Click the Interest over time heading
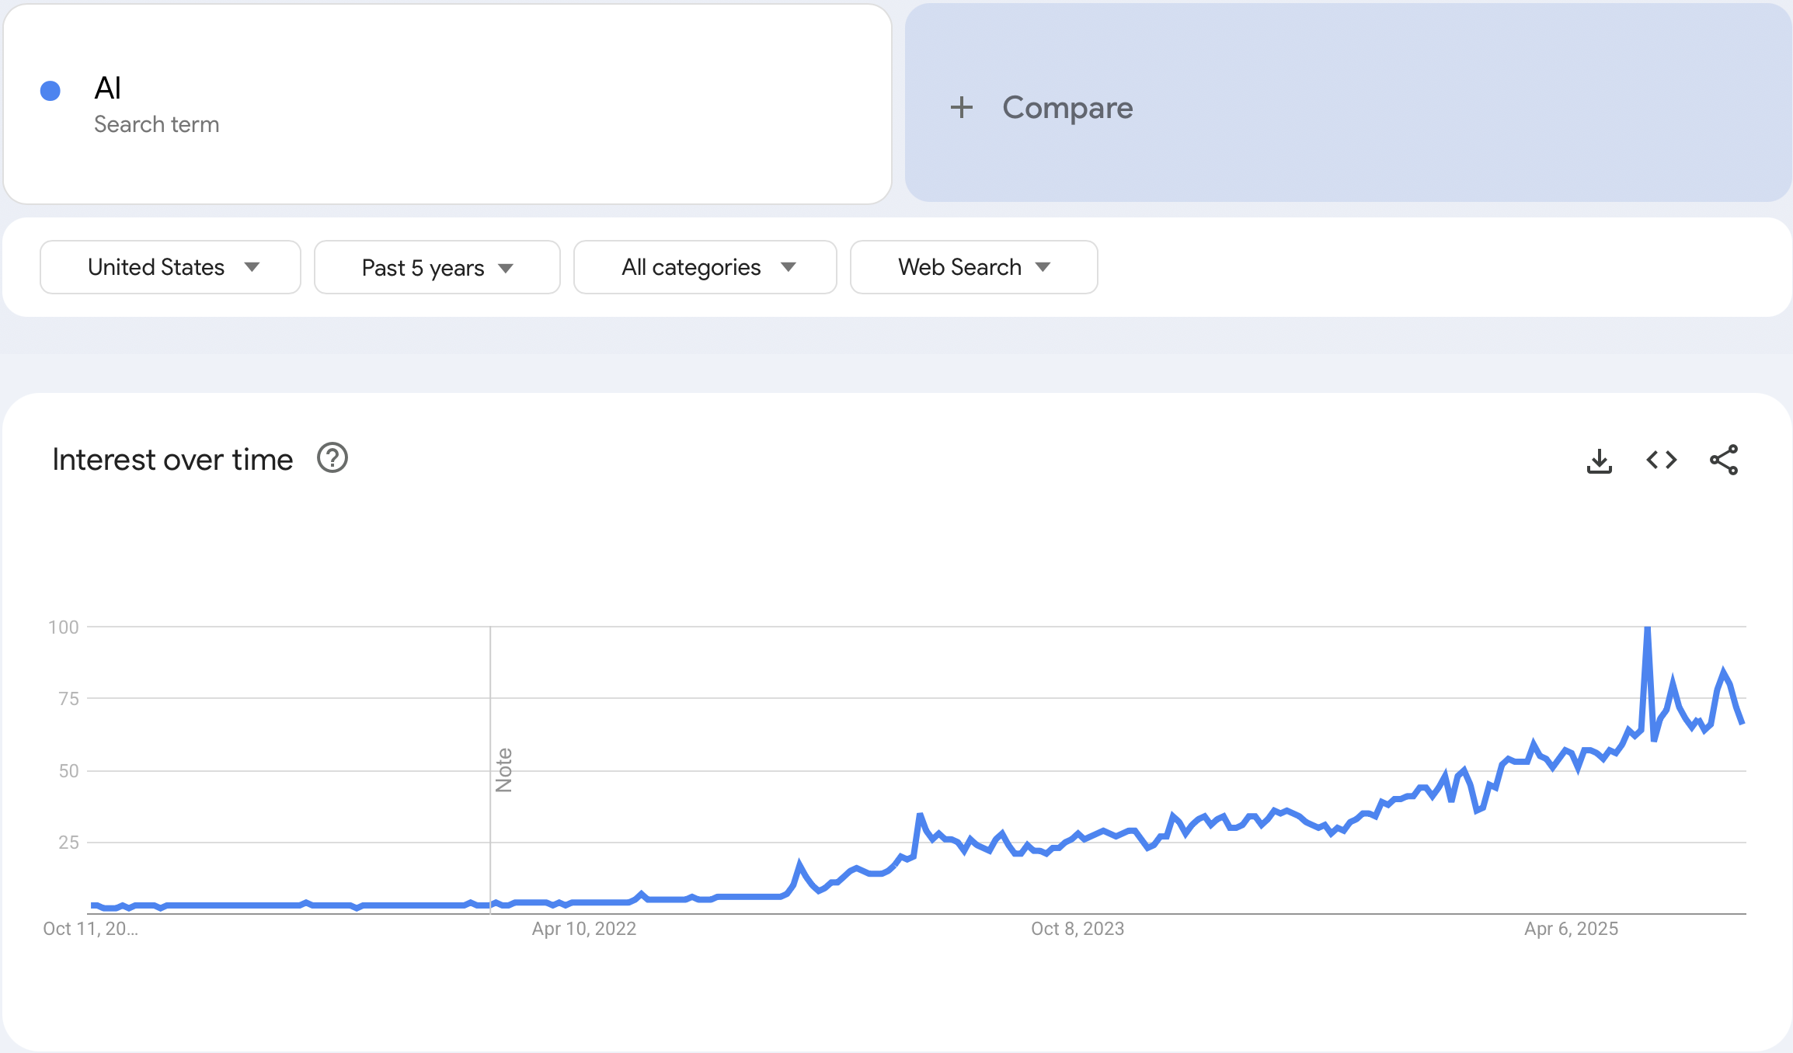1793x1053 pixels. pyautogui.click(x=172, y=460)
